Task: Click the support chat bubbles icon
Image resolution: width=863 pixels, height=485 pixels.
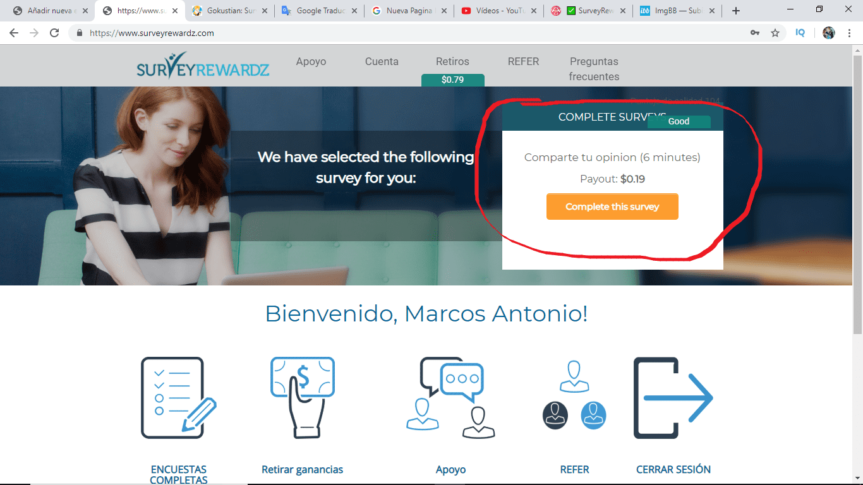Action: click(451, 398)
